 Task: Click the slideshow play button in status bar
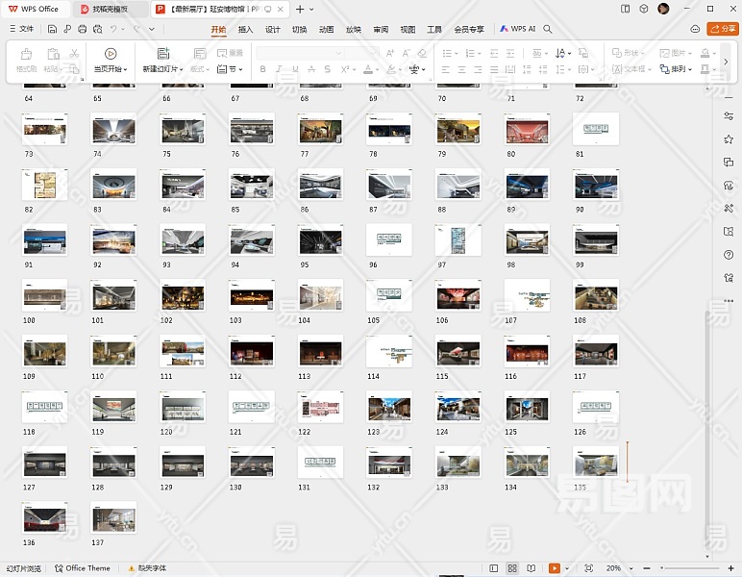(555, 568)
